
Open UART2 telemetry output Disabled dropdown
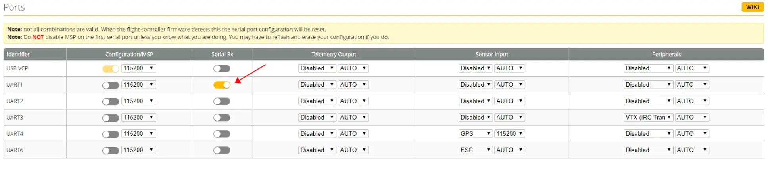317,101
